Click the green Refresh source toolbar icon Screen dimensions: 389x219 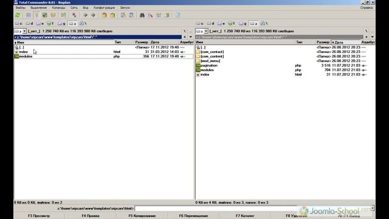click(18, 15)
